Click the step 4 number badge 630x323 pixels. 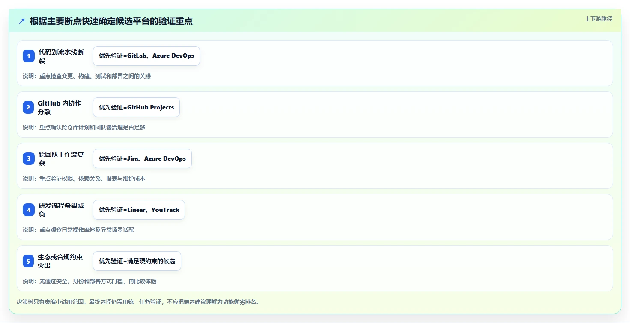tap(29, 210)
